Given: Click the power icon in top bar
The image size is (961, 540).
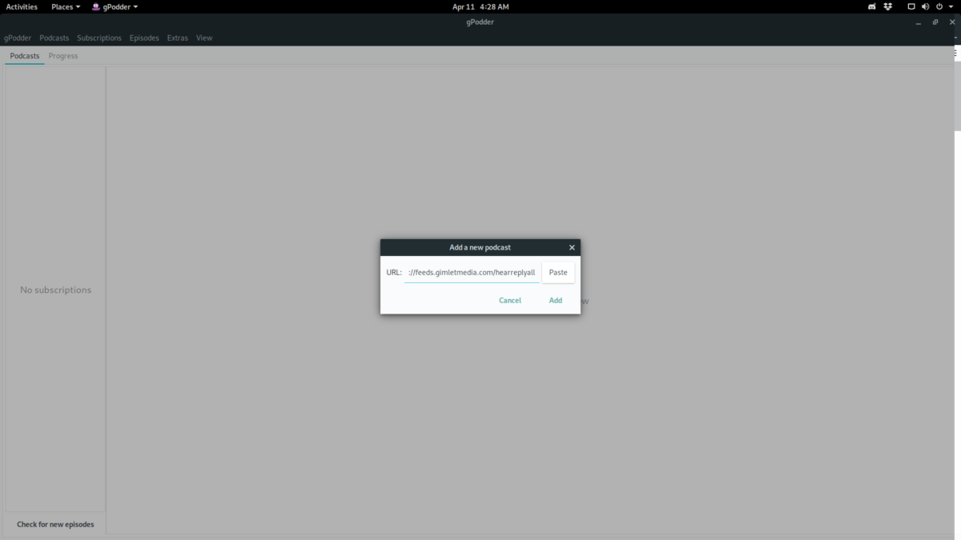Looking at the screenshot, I should pyautogui.click(x=939, y=6).
